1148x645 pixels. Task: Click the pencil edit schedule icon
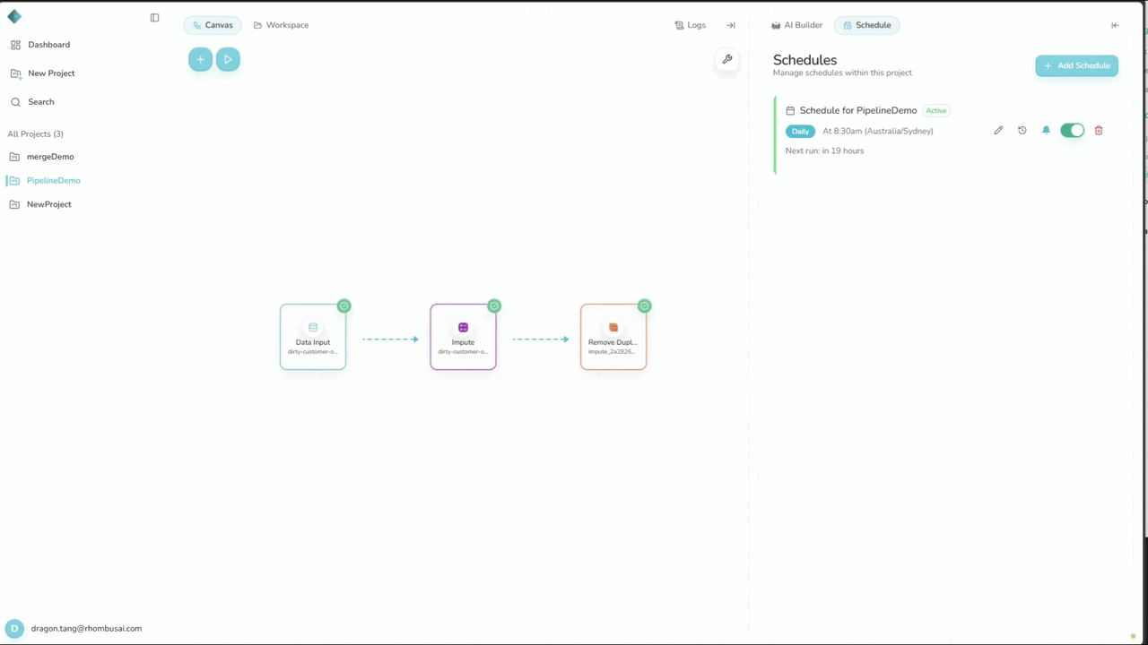tap(998, 131)
